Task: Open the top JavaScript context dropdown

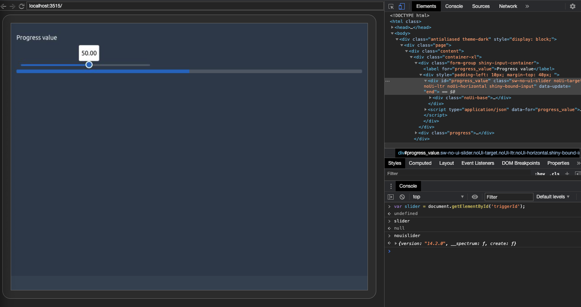Action: tap(438, 197)
